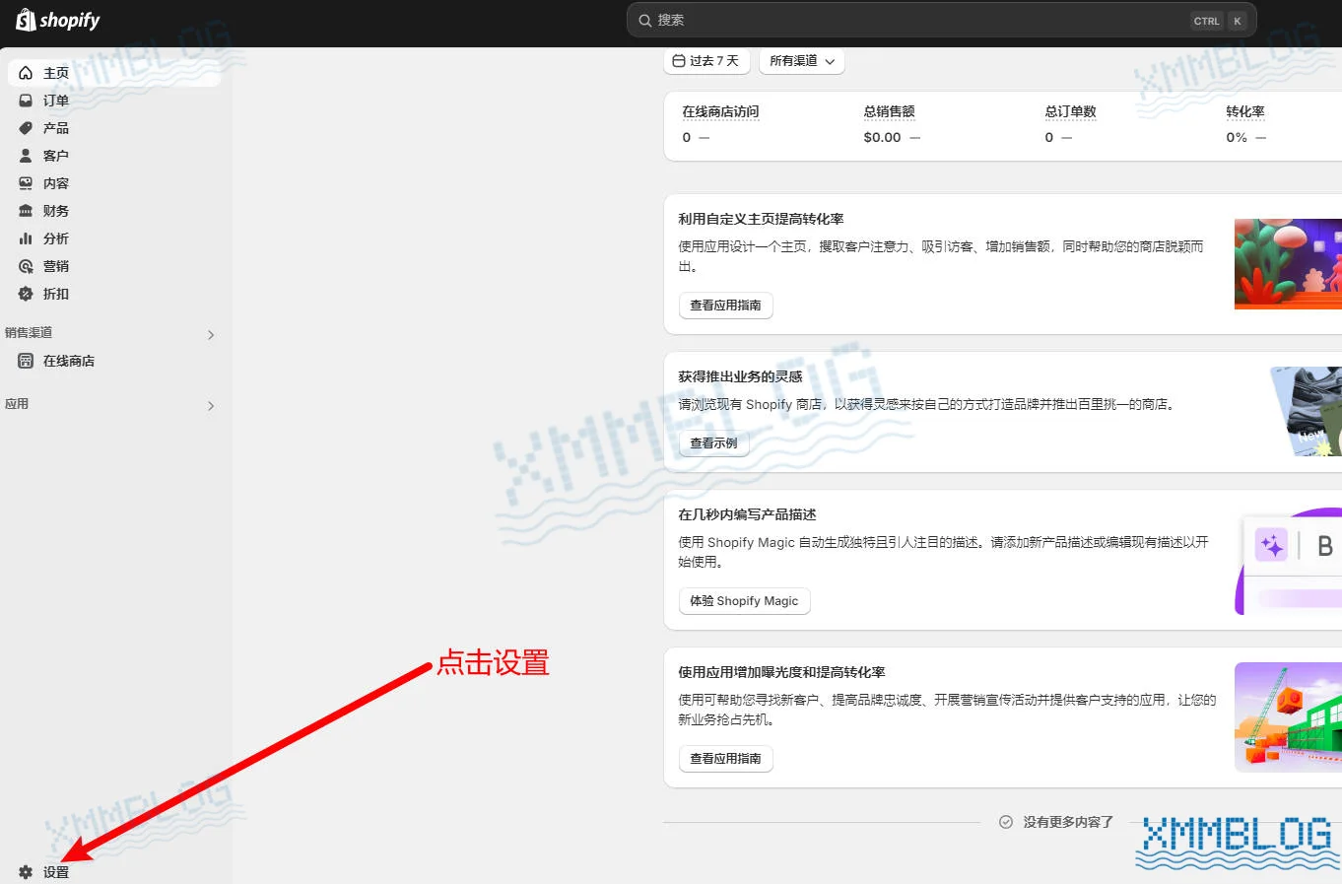1342x884 pixels.
Task: Click 查看应用指南 in 利用自定义主页 card
Action: 726,306
